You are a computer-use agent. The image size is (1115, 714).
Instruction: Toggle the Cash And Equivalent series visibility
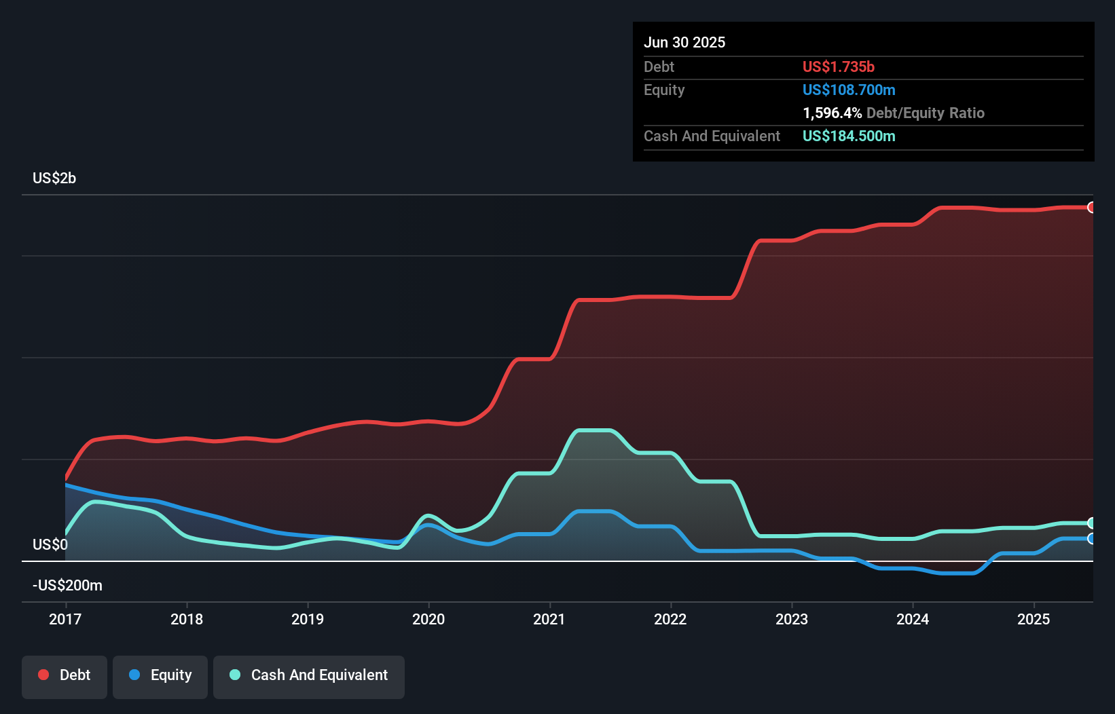pyautogui.click(x=309, y=675)
